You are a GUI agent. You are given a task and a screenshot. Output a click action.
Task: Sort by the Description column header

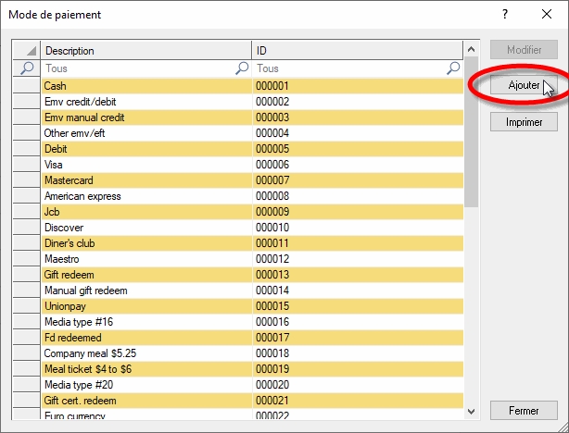pos(145,51)
